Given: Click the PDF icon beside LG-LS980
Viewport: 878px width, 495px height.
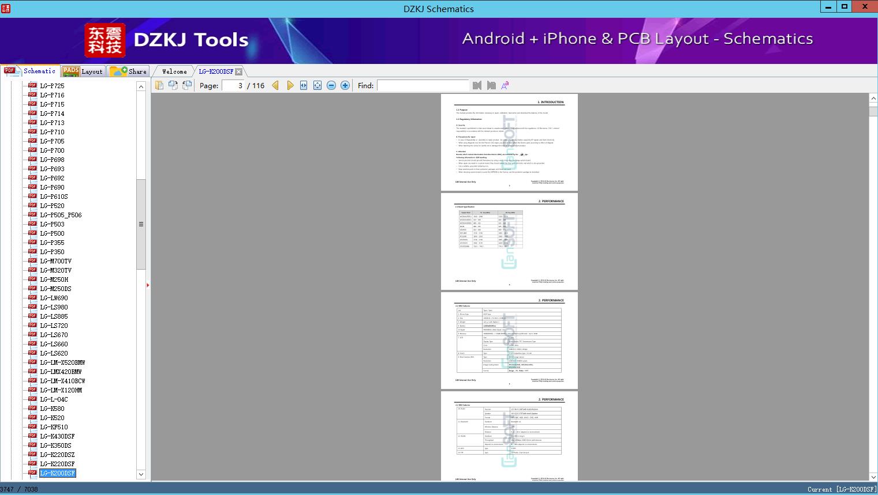Looking at the screenshot, I should click(x=32, y=307).
